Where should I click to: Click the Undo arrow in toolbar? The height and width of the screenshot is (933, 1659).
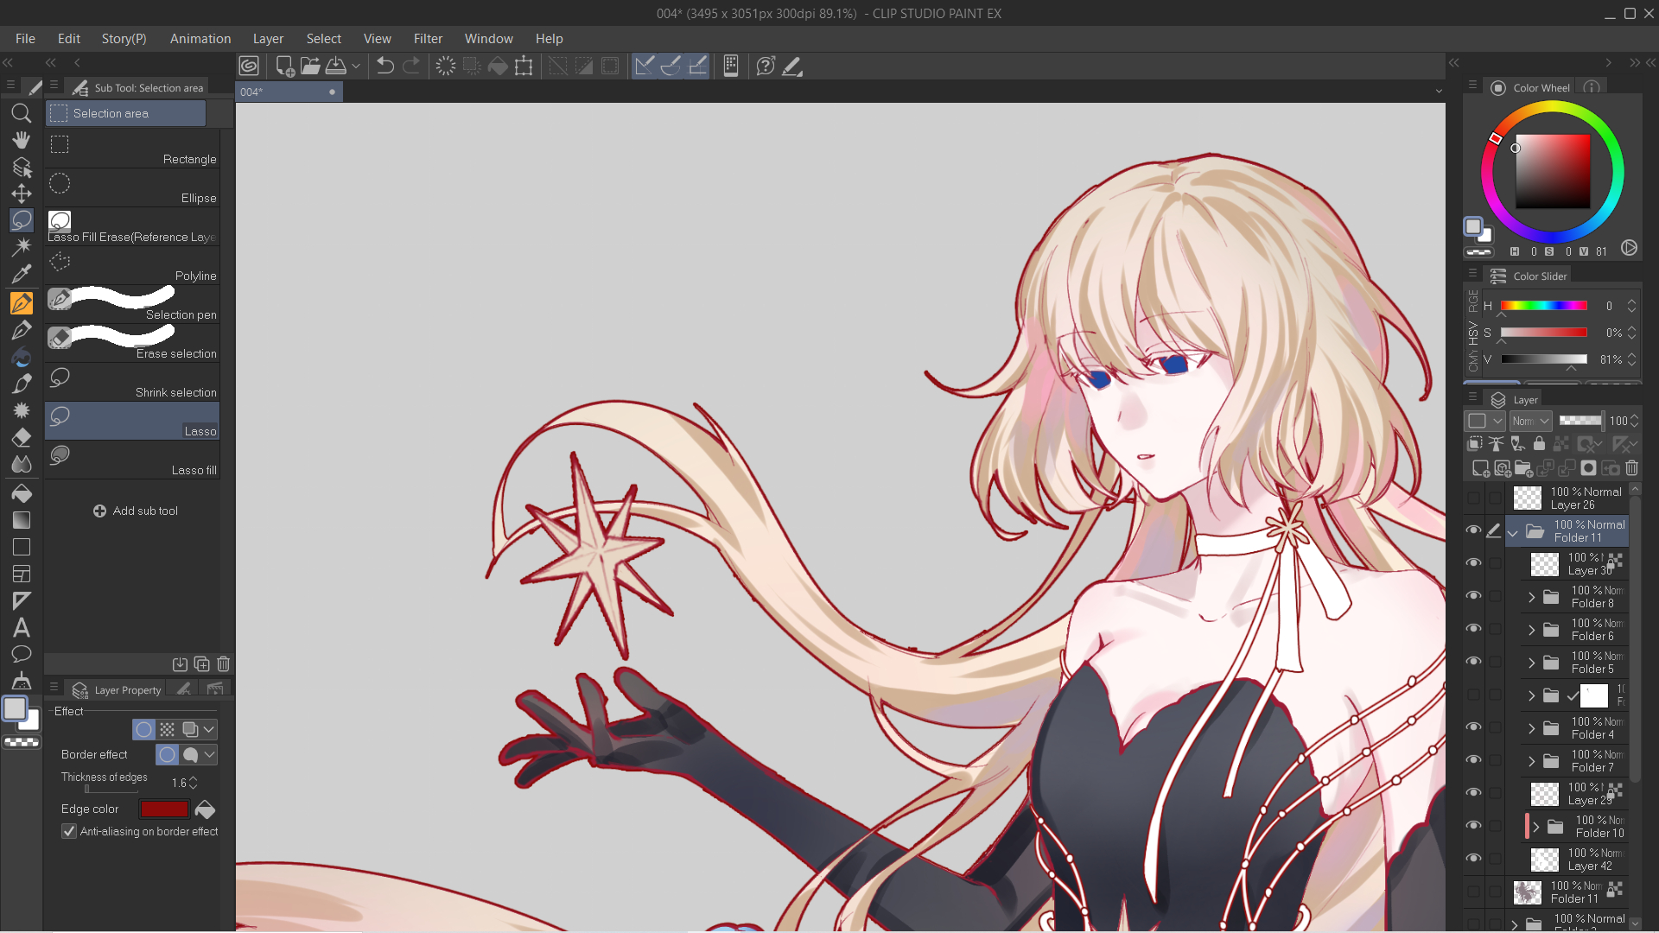tap(385, 66)
